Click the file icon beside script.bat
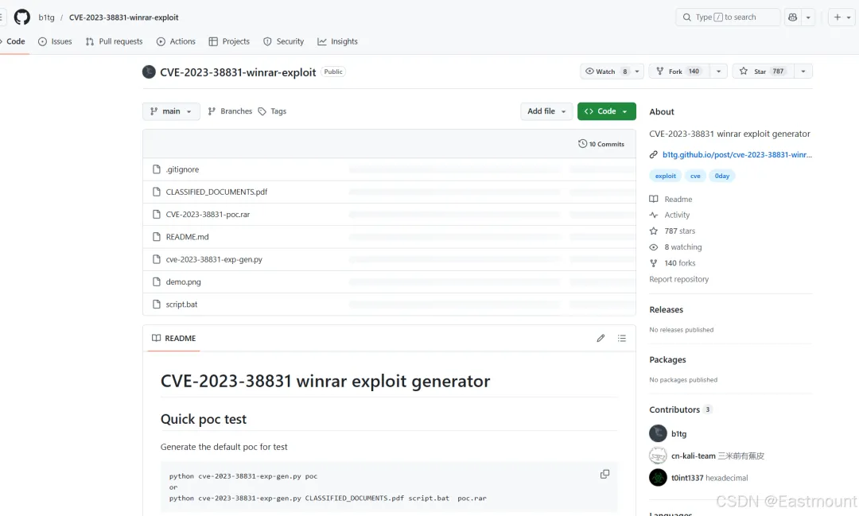Screen dimensions: 859x516 (157, 304)
